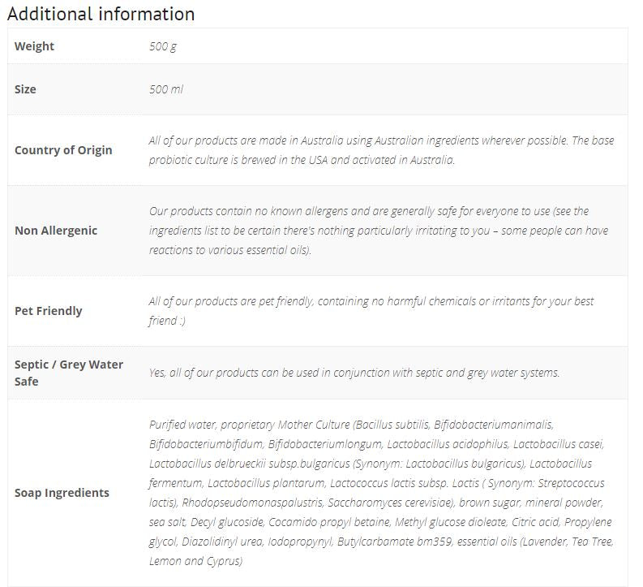
Task: Click the made in Australia description text
Action: click(x=381, y=150)
